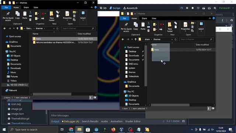Open Shader Editor panel in Godot
Image resolution: width=236 pixels, height=133 pixels.
point(133,121)
